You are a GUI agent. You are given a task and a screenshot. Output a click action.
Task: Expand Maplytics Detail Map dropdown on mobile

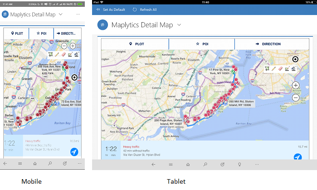click(61, 14)
